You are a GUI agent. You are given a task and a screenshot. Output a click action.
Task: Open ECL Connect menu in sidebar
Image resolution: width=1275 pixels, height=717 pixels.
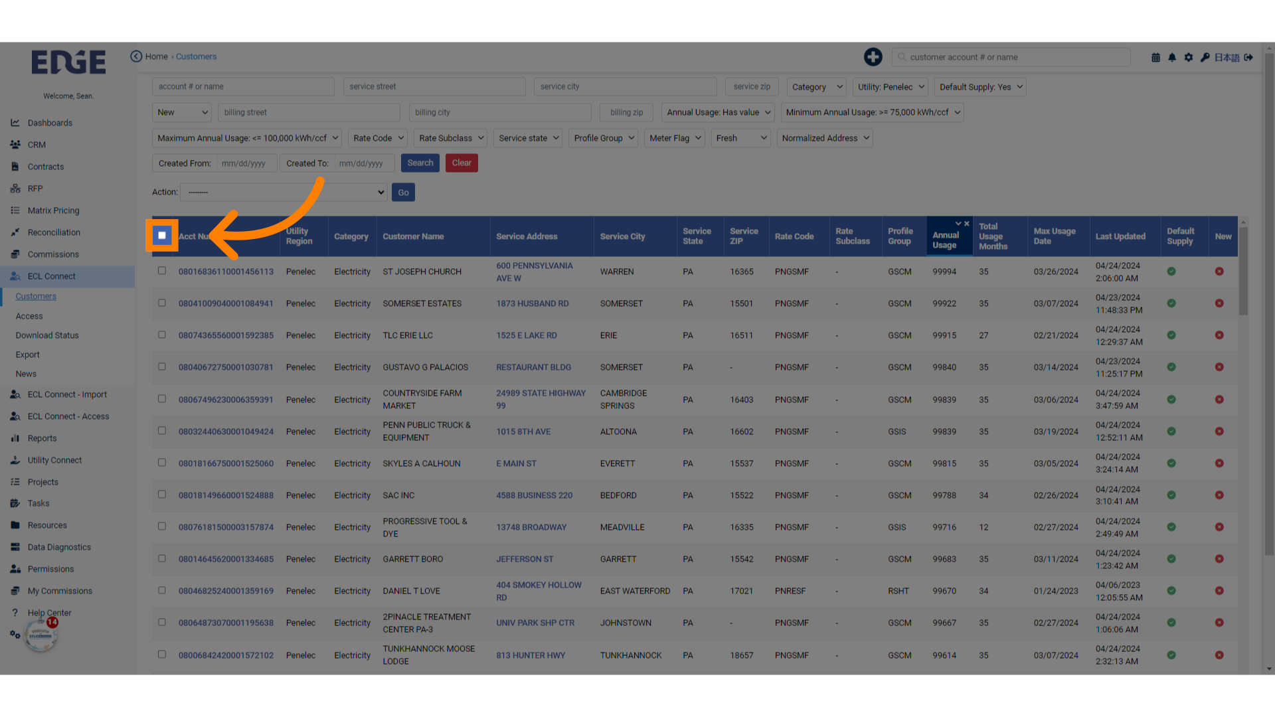tap(67, 276)
